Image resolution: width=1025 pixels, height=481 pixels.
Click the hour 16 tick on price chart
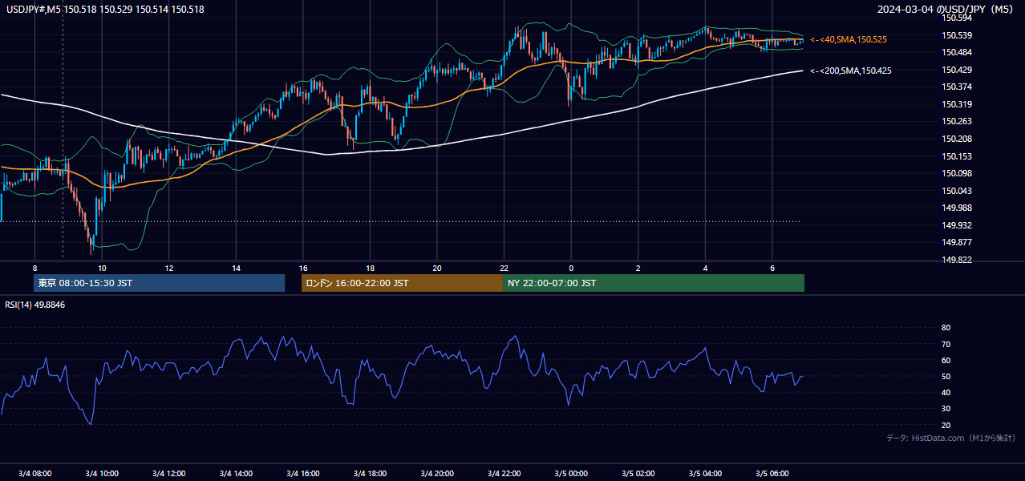pos(302,268)
